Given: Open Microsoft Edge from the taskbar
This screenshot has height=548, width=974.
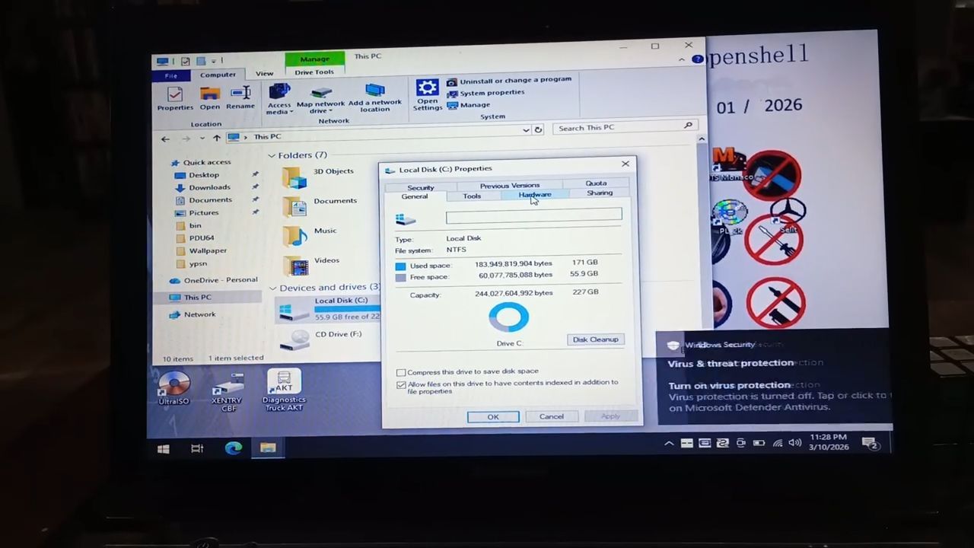Looking at the screenshot, I should point(233,448).
